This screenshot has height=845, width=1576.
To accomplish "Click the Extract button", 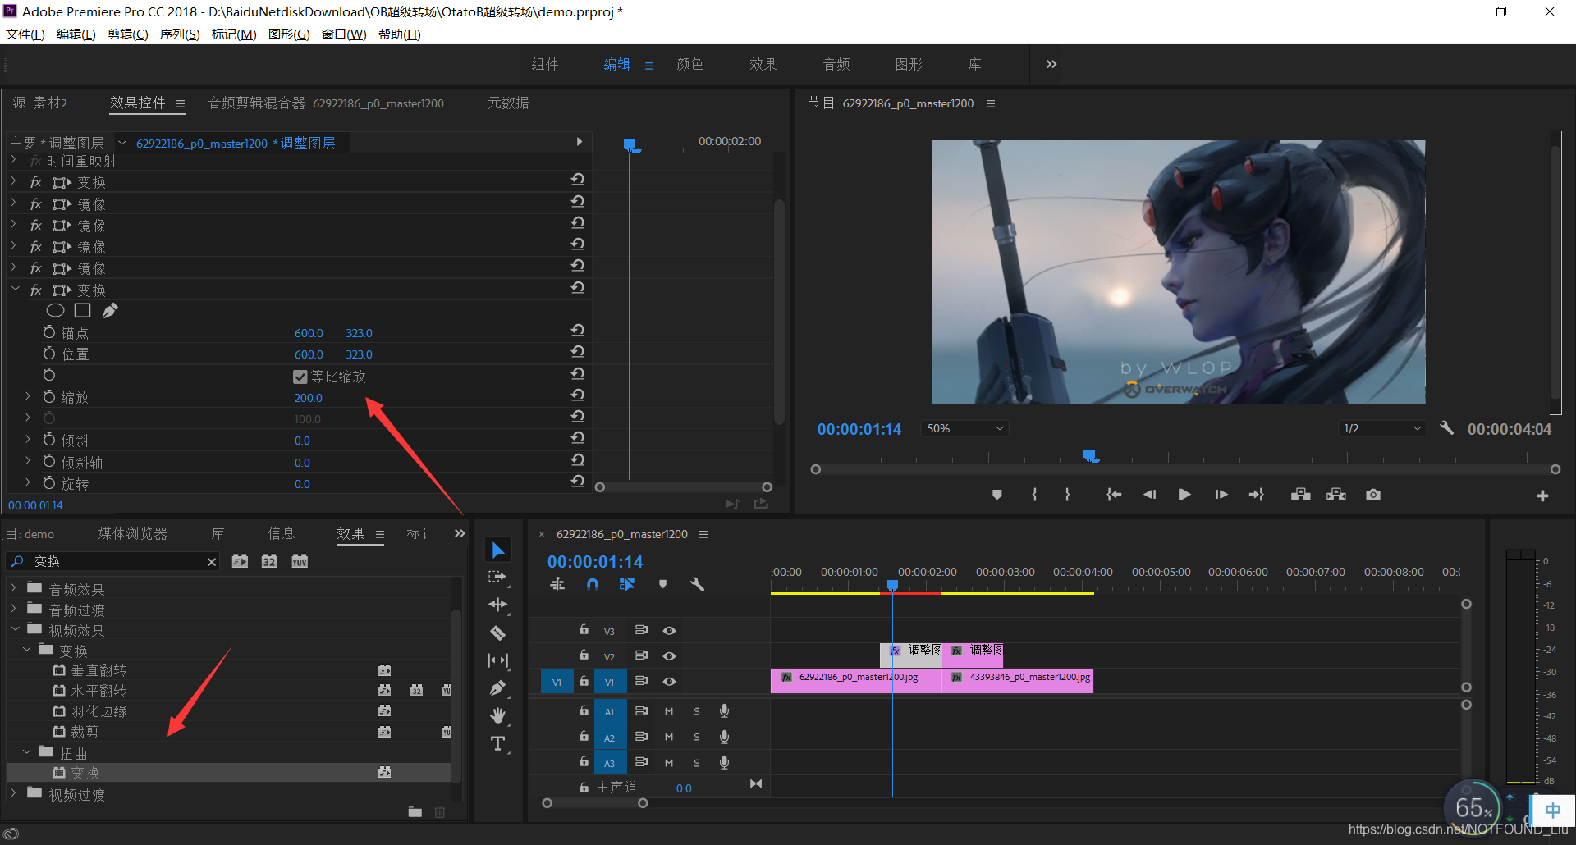I will [1336, 495].
